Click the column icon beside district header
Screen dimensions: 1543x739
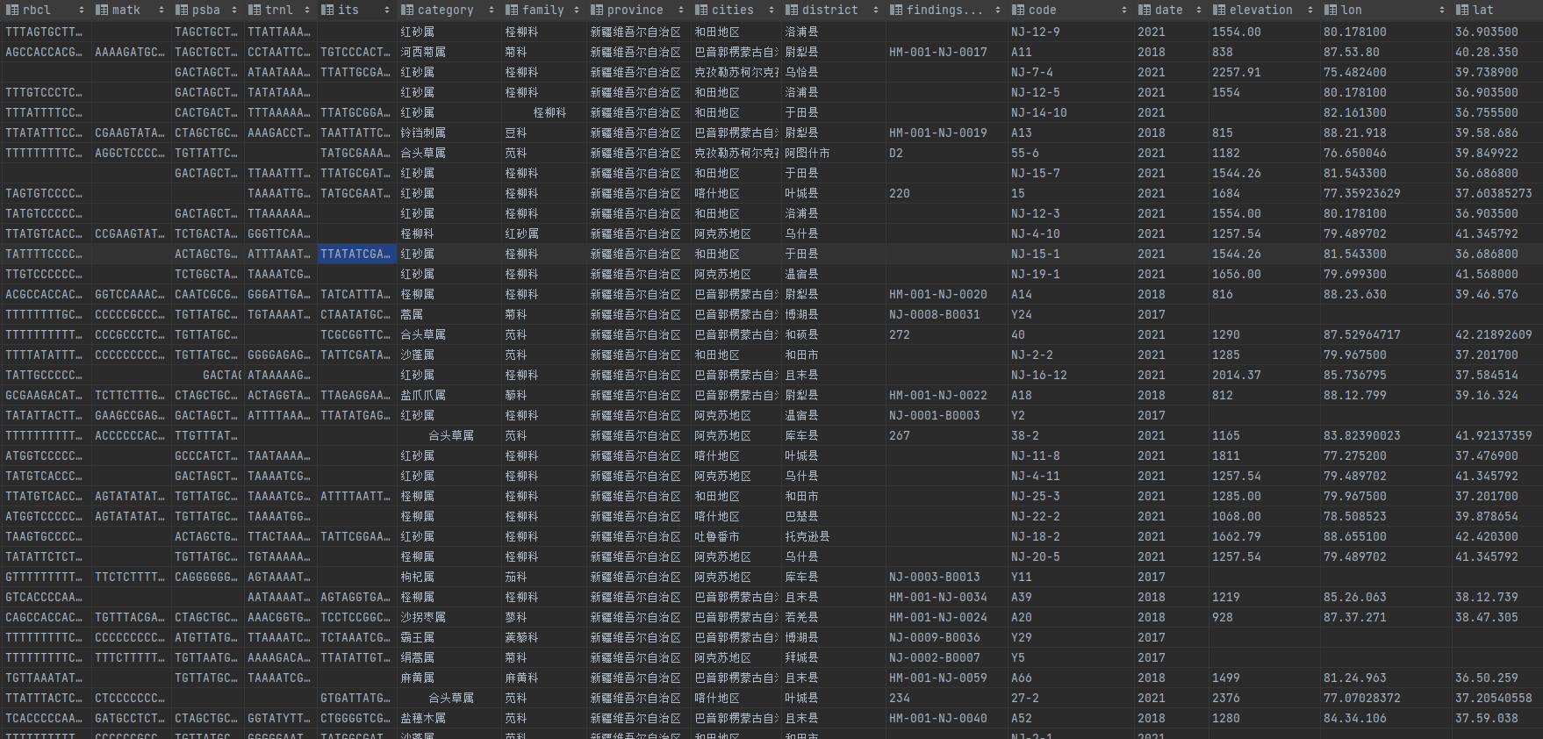tap(792, 10)
